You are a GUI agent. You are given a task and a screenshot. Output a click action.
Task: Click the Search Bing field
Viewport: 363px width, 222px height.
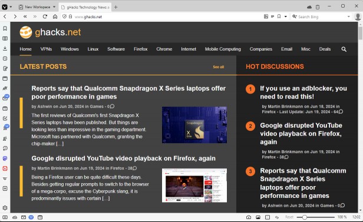[322, 16]
